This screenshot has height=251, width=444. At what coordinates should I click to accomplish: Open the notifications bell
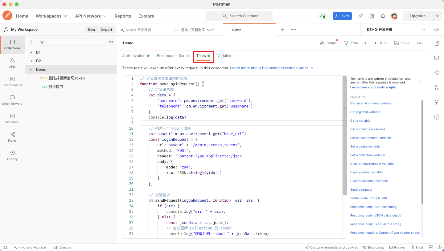tap(383, 16)
